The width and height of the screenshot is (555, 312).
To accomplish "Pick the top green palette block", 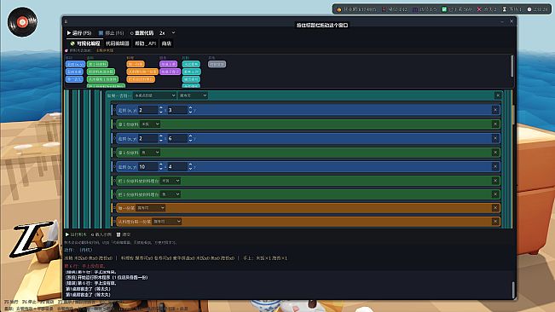I will coord(97,65).
